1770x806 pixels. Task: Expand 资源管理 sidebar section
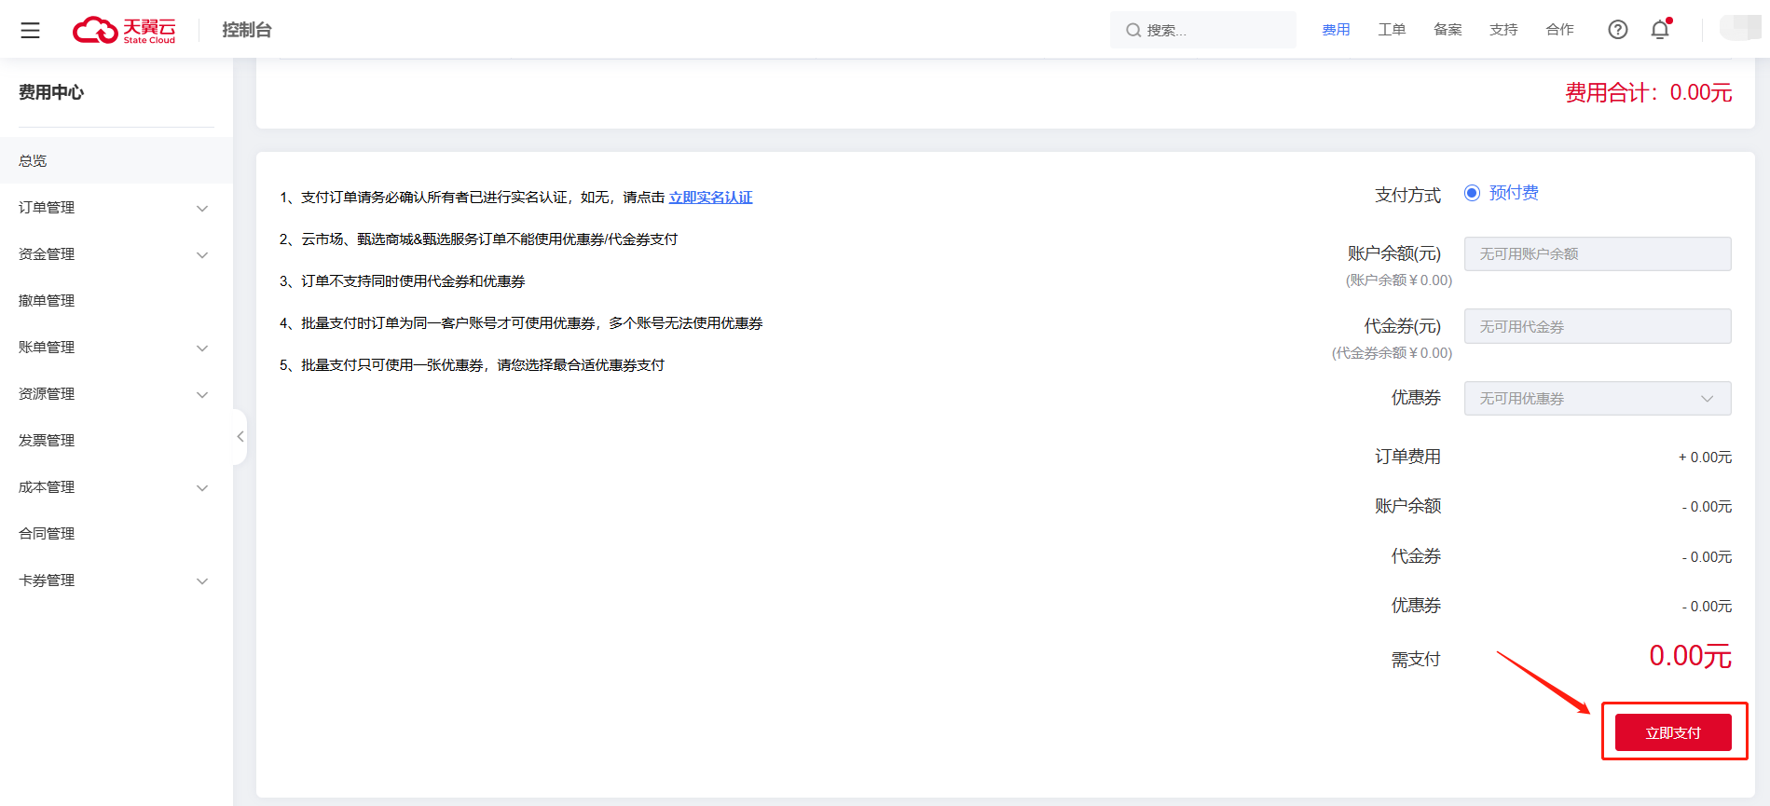click(x=116, y=394)
